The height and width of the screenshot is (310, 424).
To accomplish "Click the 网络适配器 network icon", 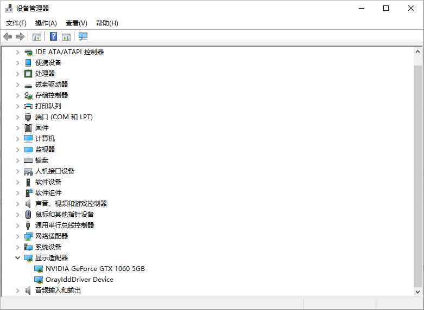I will (28, 236).
